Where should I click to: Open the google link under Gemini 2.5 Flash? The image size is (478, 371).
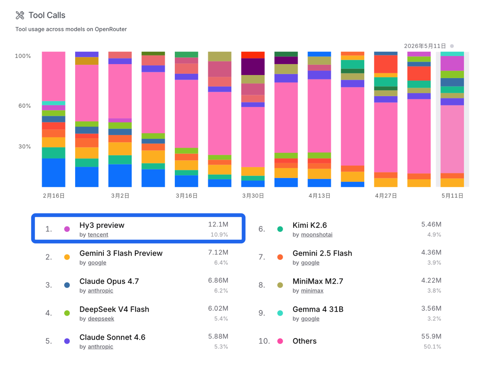pyautogui.click(x=310, y=263)
